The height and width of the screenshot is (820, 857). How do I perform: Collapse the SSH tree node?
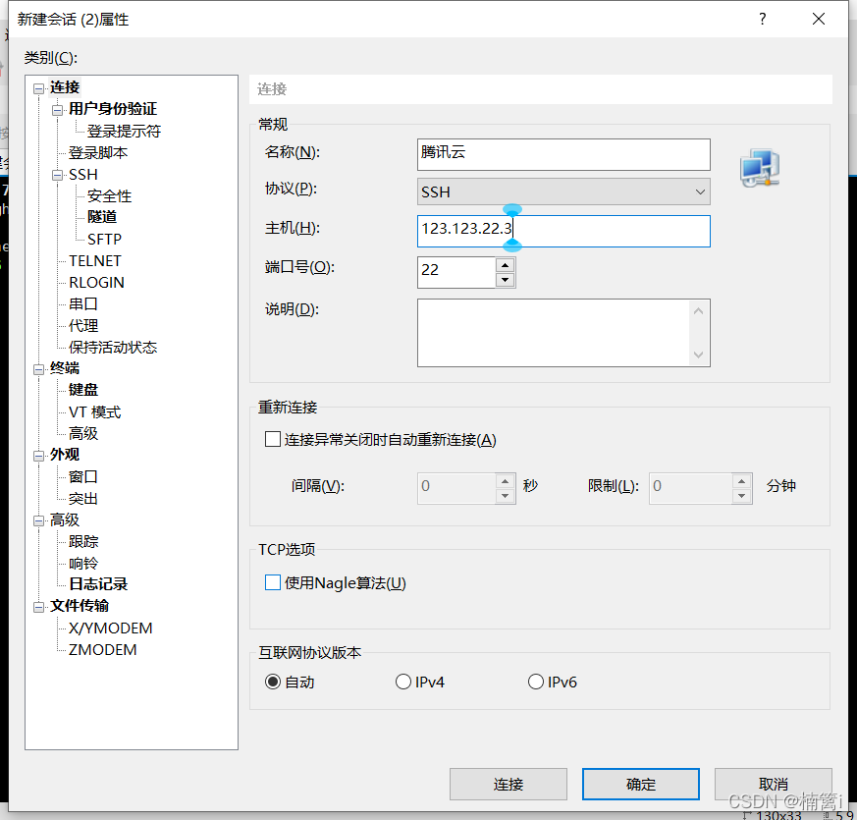tap(58, 175)
